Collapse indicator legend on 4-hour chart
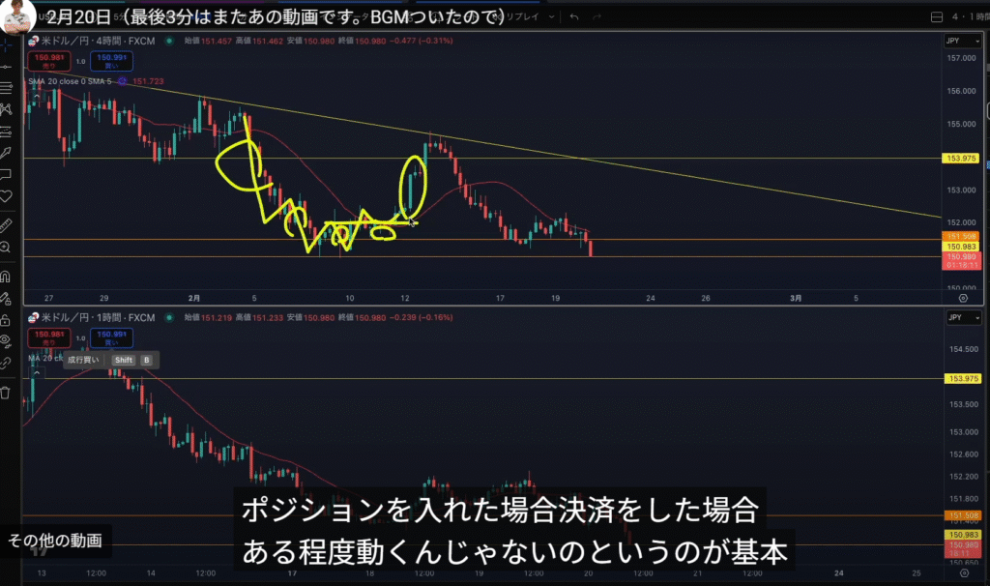 (37, 96)
